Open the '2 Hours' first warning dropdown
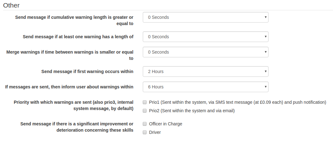This screenshot has width=333, height=142. point(205,71)
